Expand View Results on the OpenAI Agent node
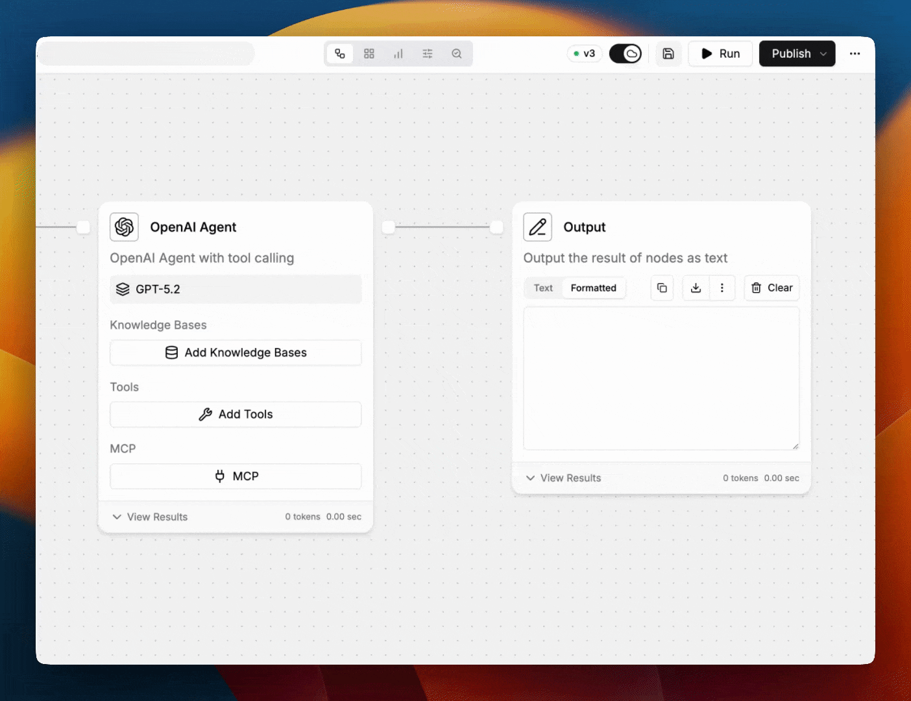This screenshot has width=911, height=701. click(151, 517)
